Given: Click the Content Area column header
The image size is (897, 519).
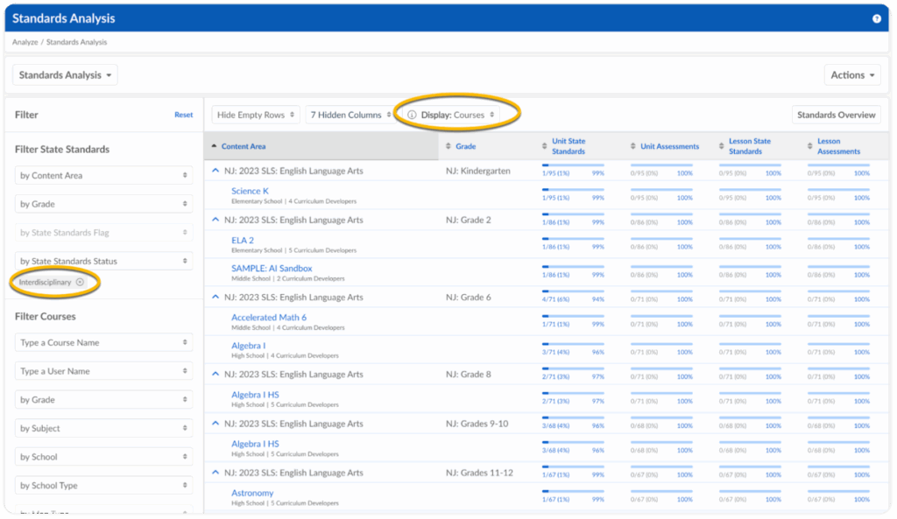Looking at the screenshot, I should (x=244, y=146).
